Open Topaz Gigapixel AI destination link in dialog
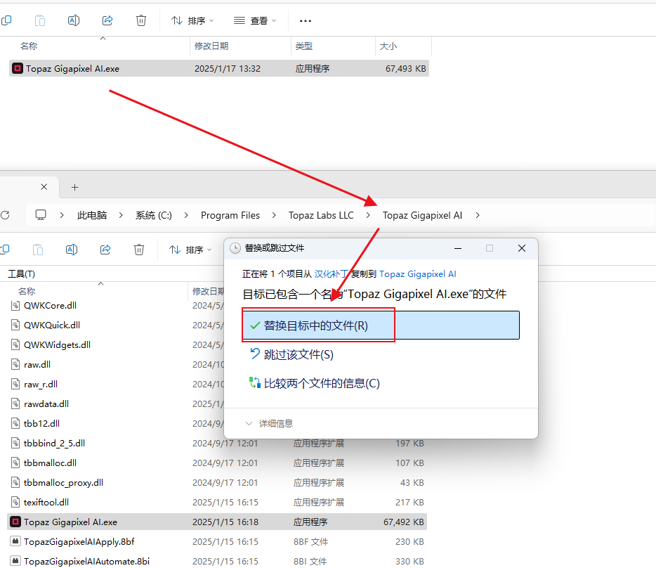Image resolution: width=656 pixels, height=568 pixels. point(417,274)
